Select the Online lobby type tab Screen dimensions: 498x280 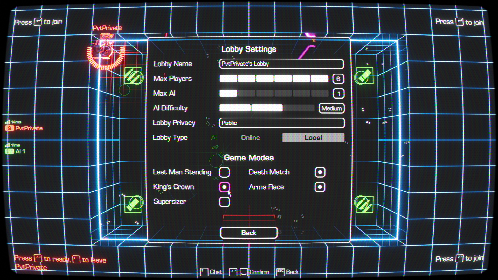coord(250,138)
